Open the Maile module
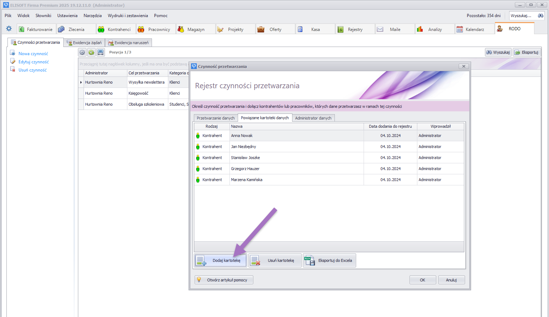549x317 pixels. pos(391,30)
